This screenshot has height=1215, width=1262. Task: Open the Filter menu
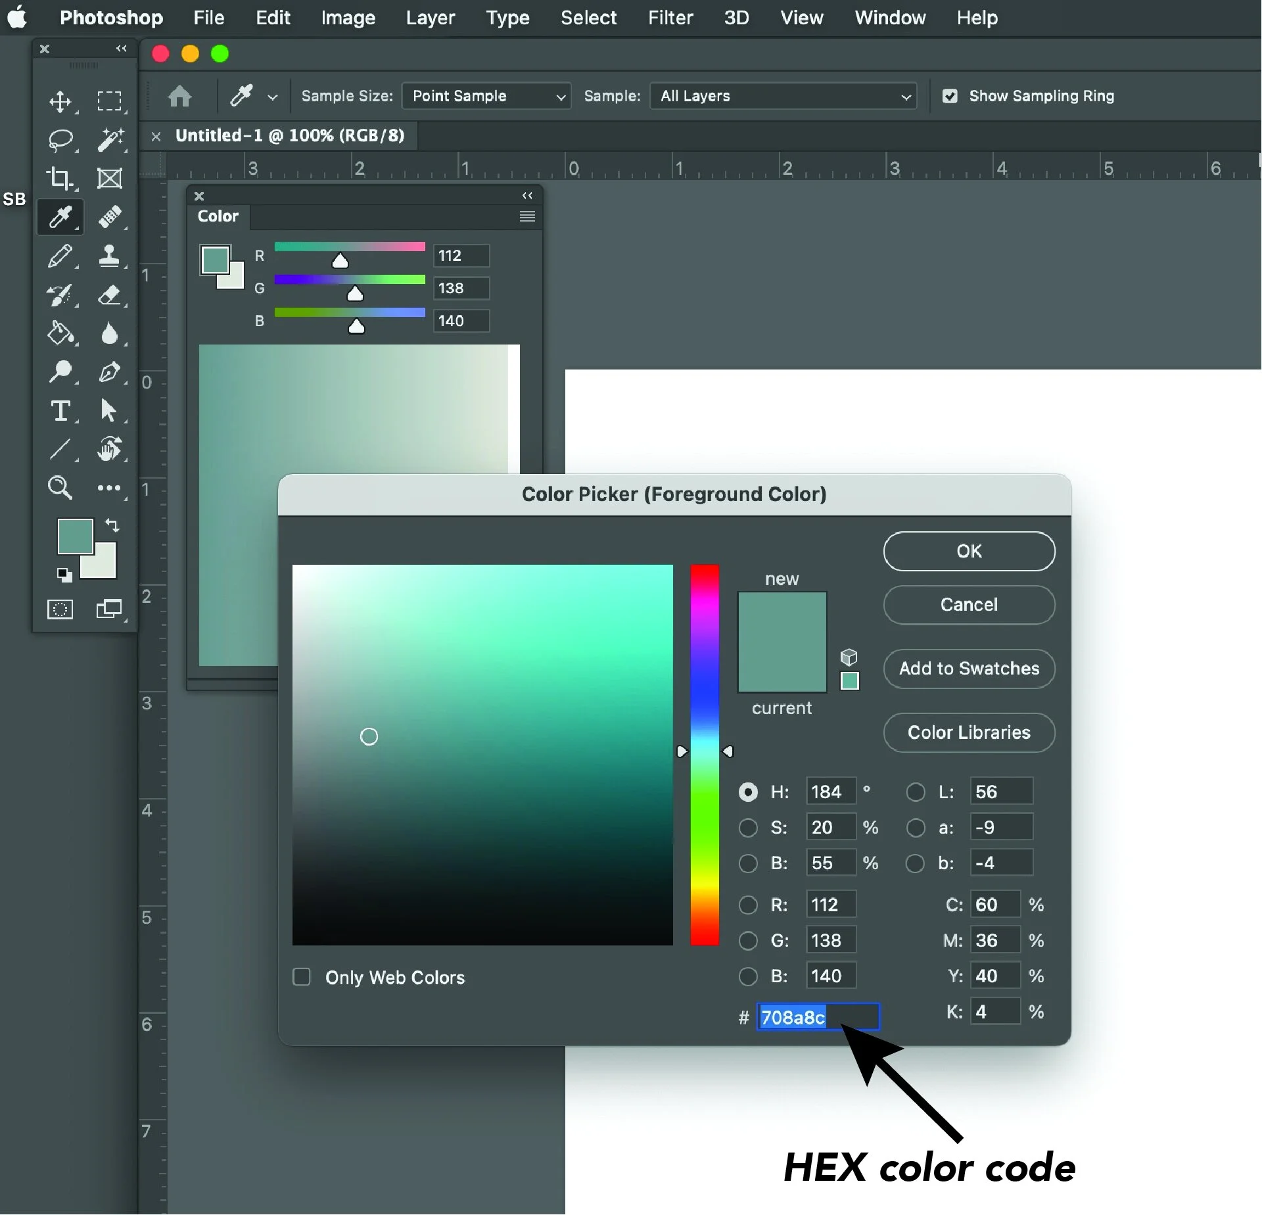click(670, 18)
